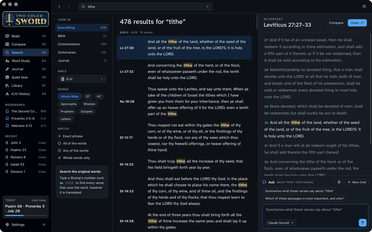Open the Proverbs 3:5–6 bookmark
Viewport: 372px width, 232px height.
(26, 119)
